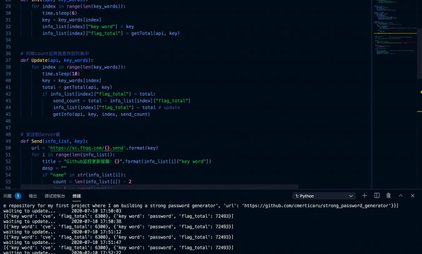This screenshot has height=254, width=422.
Task: Split the terminal using the split icon
Action: tap(376, 196)
